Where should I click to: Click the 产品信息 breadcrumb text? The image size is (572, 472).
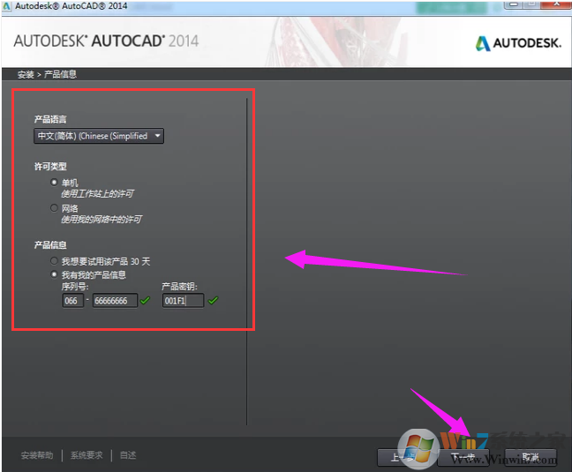tap(61, 74)
